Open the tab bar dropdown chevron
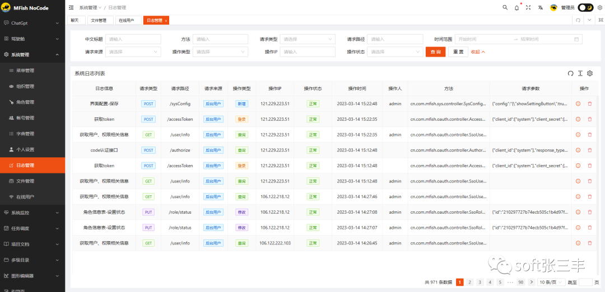Viewport: 605px width, 292px height. [x=589, y=20]
